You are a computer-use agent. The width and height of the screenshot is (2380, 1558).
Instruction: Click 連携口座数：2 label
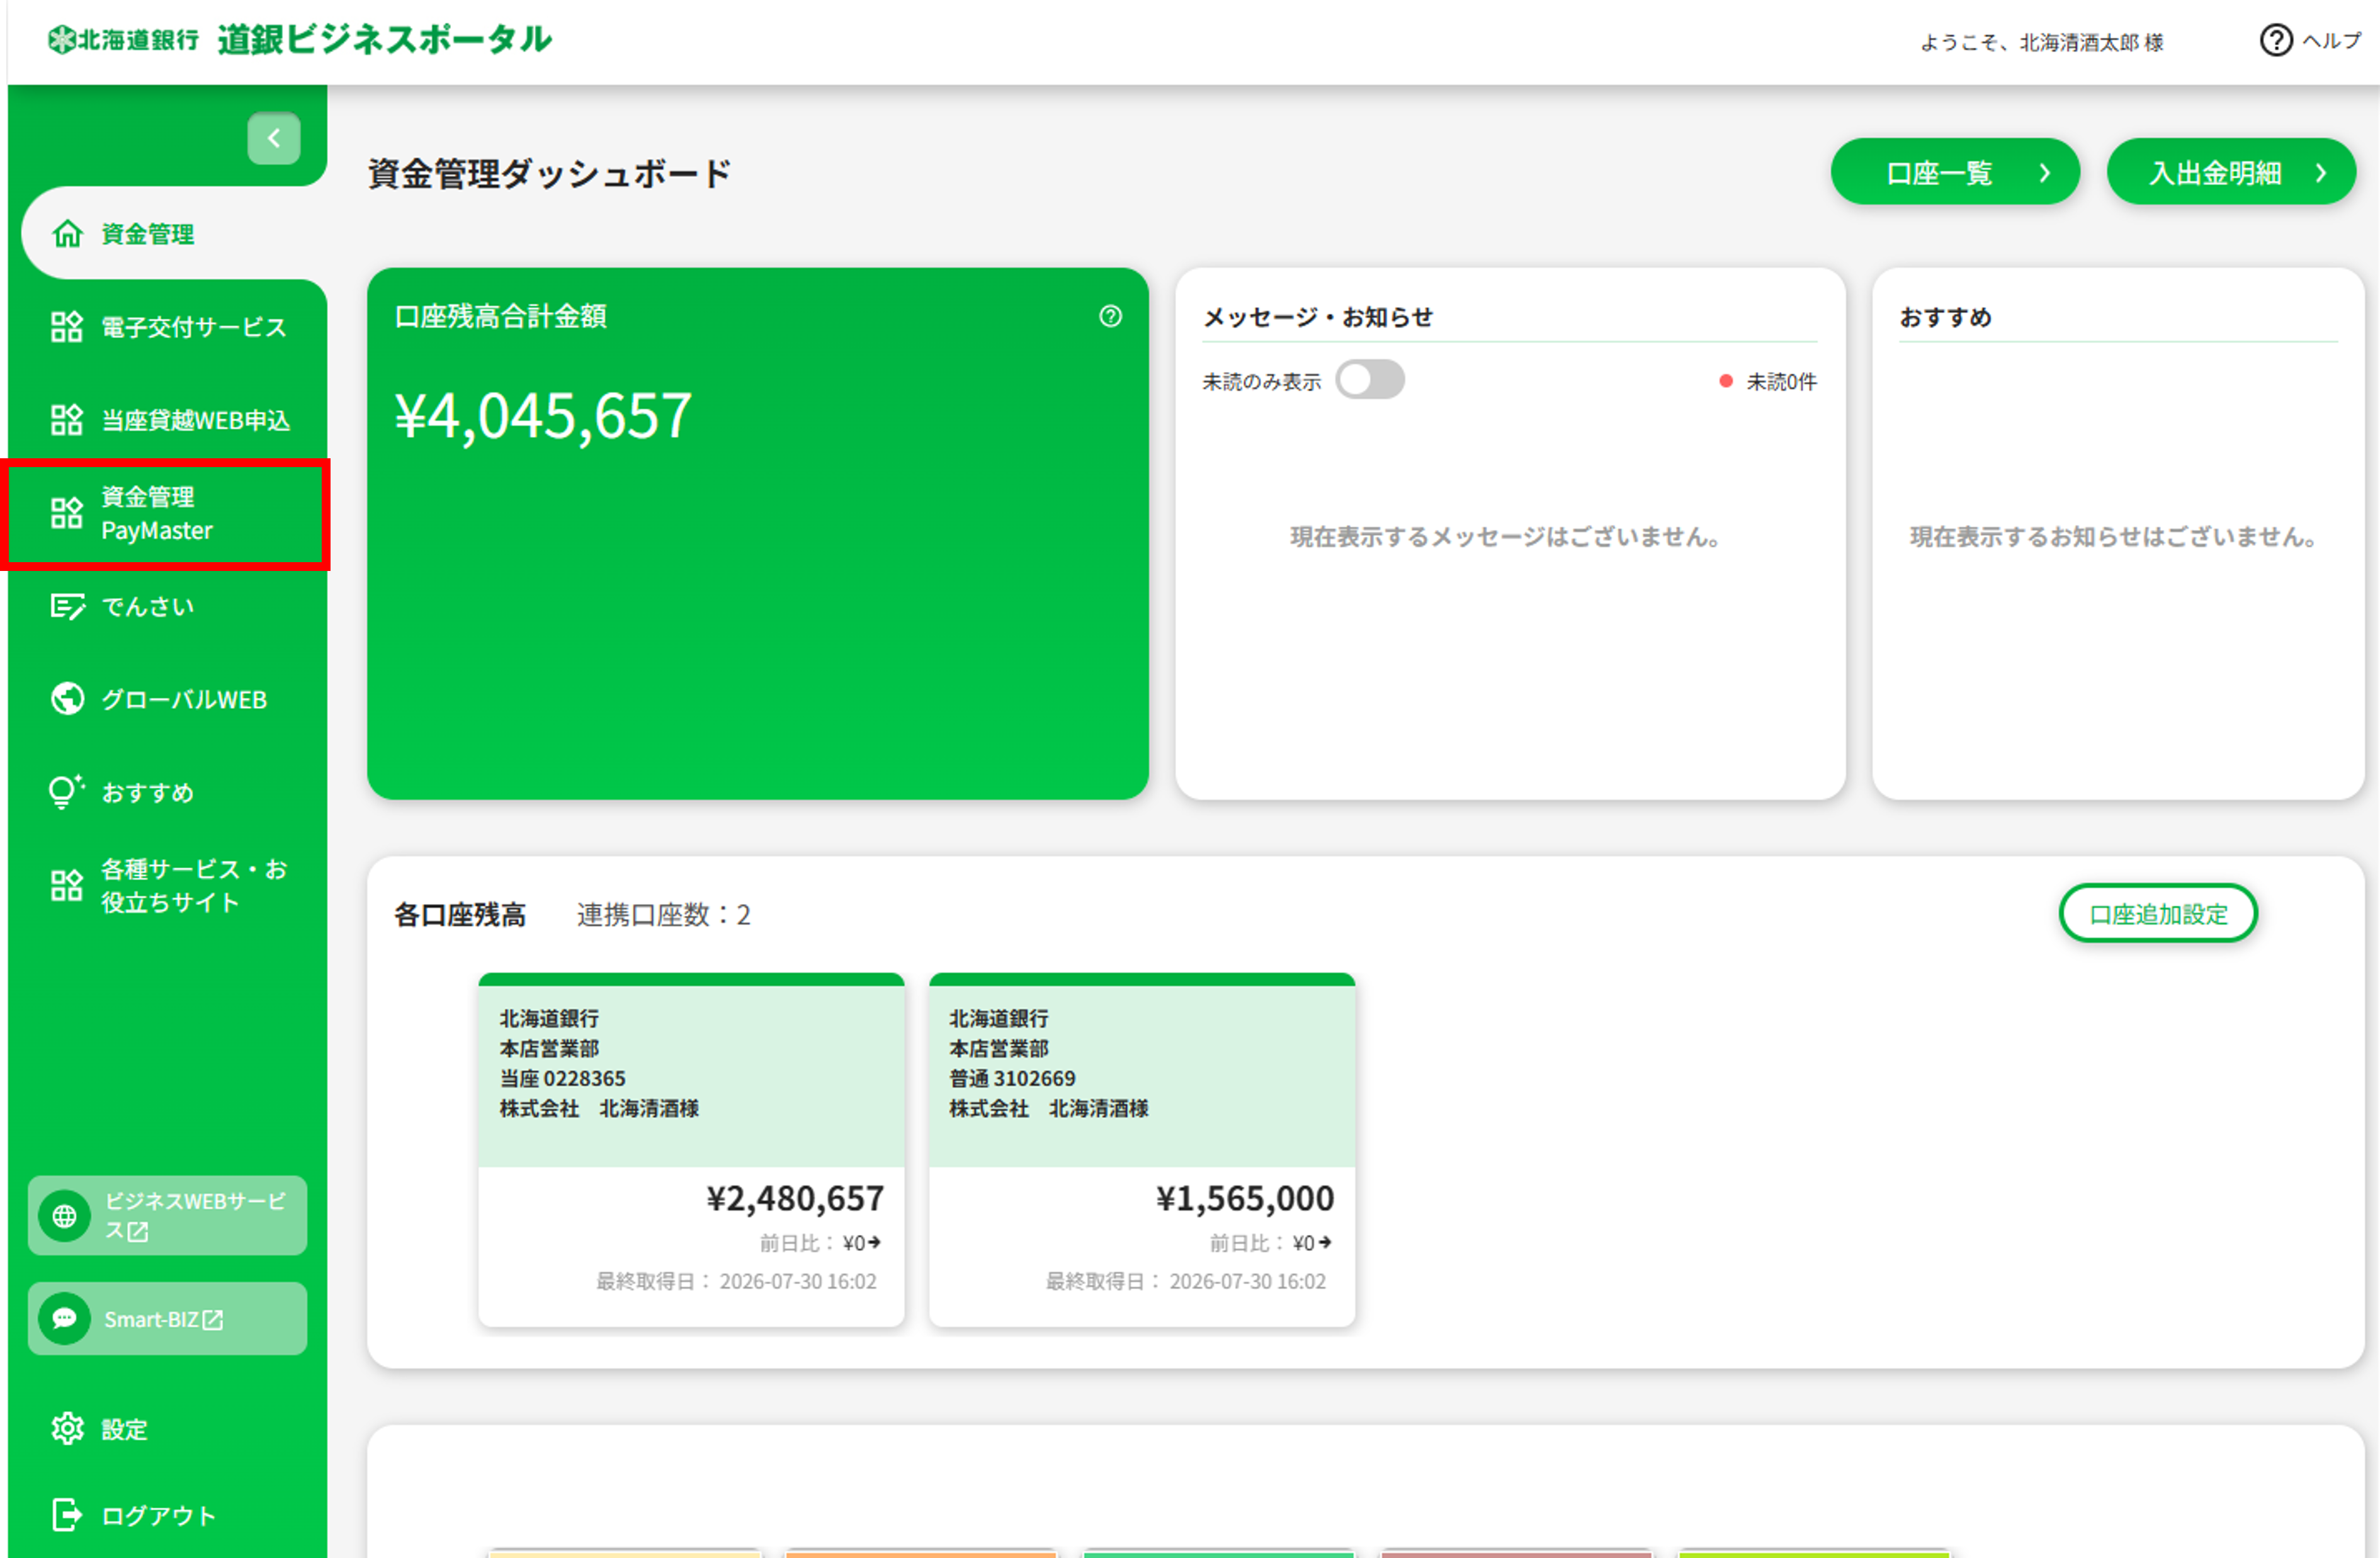click(663, 914)
